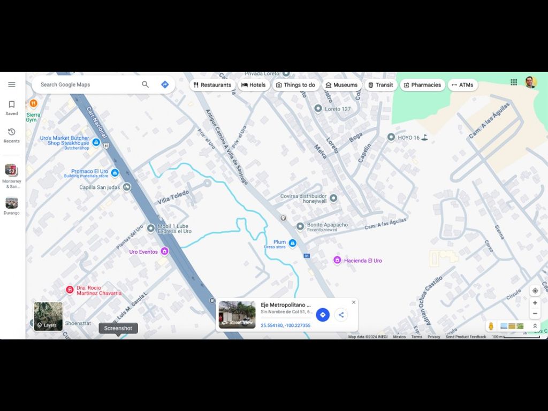The height and width of the screenshot is (411, 548).
Task: Click the 25.554180, -100.227355 coordinates link
Action: [x=286, y=325]
